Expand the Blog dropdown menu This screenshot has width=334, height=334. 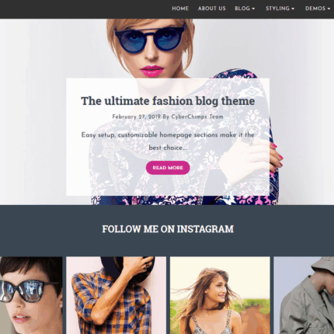coord(245,9)
